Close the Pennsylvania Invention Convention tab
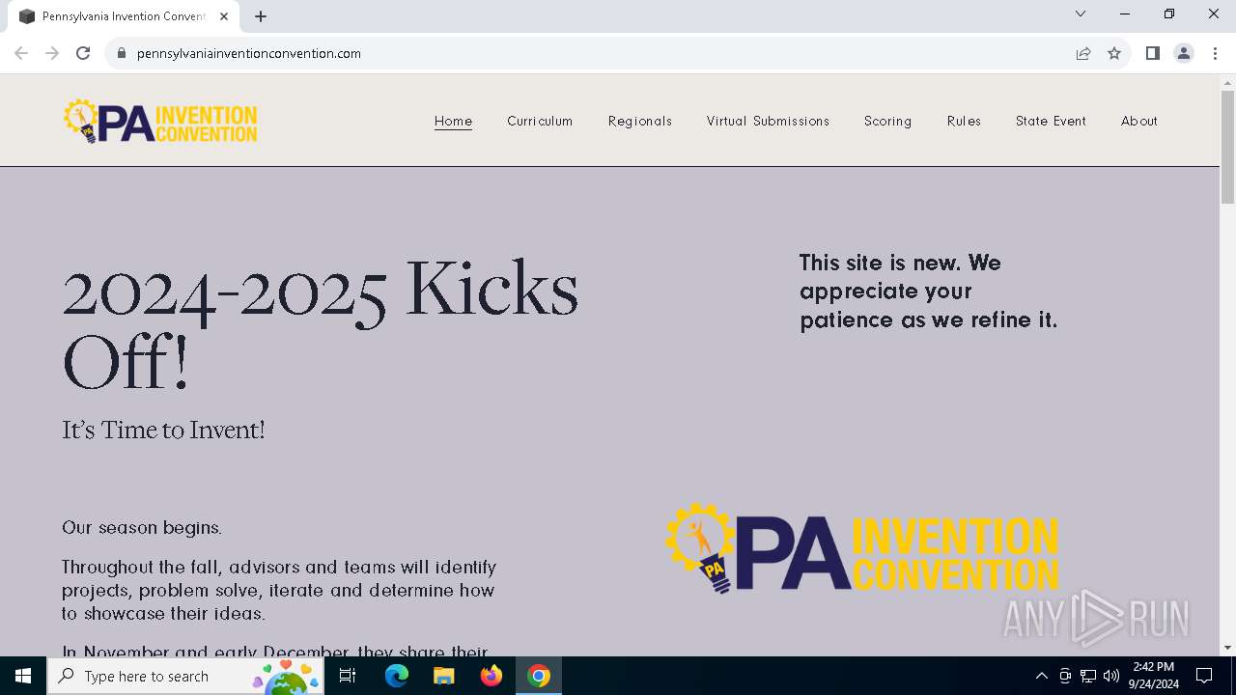 [224, 16]
